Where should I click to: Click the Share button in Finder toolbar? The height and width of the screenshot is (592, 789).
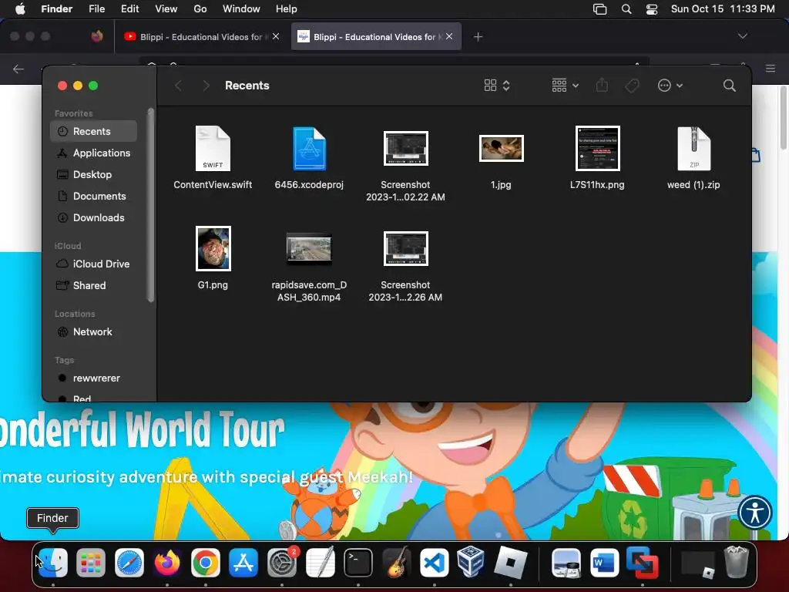[602, 85]
